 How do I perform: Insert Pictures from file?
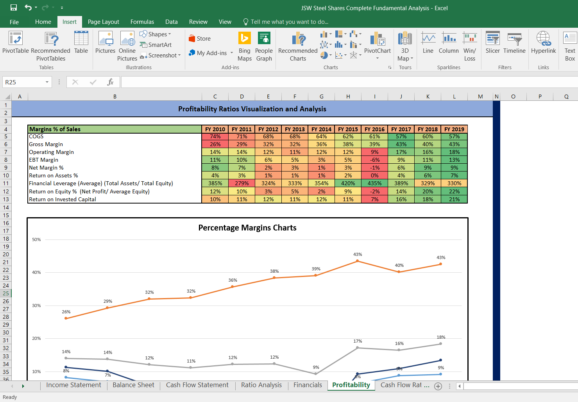[x=106, y=42]
